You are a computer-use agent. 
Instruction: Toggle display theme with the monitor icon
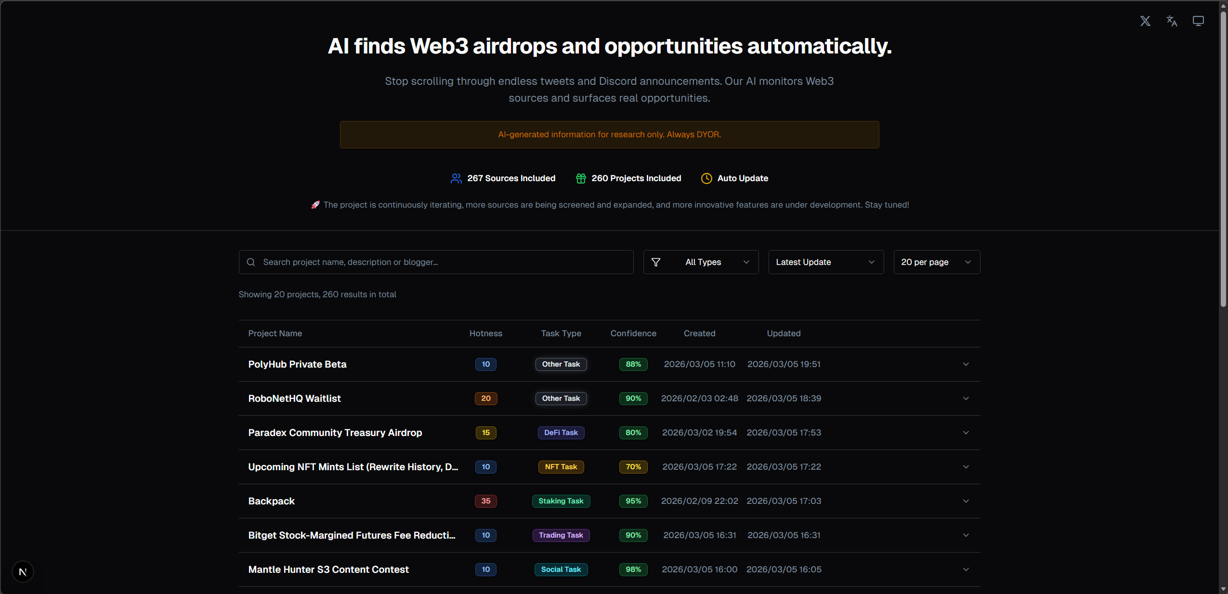[x=1199, y=21]
